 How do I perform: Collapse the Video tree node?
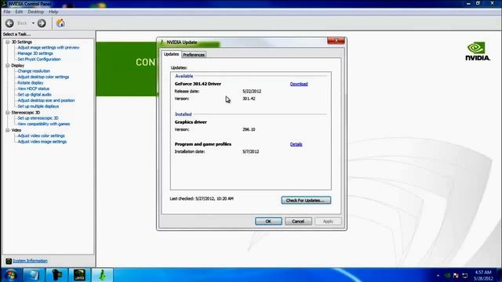pos(8,130)
